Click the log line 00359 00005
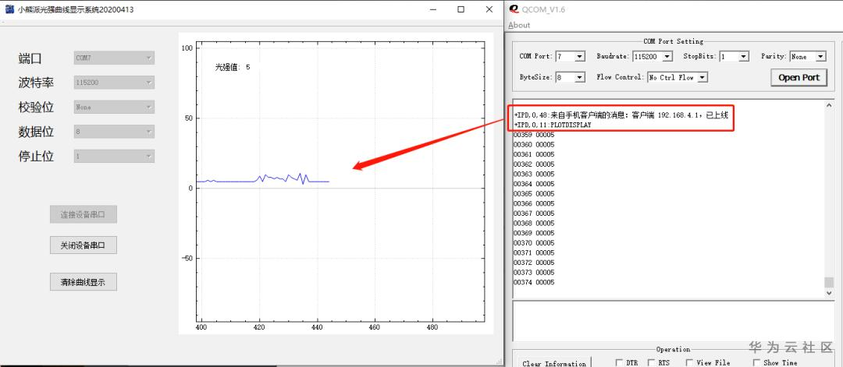The height and width of the screenshot is (367, 843). coord(533,135)
